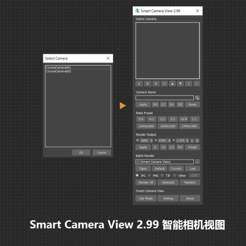Move camera down with the down-triangle button
246x246 pixels.
[x=181, y=84]
